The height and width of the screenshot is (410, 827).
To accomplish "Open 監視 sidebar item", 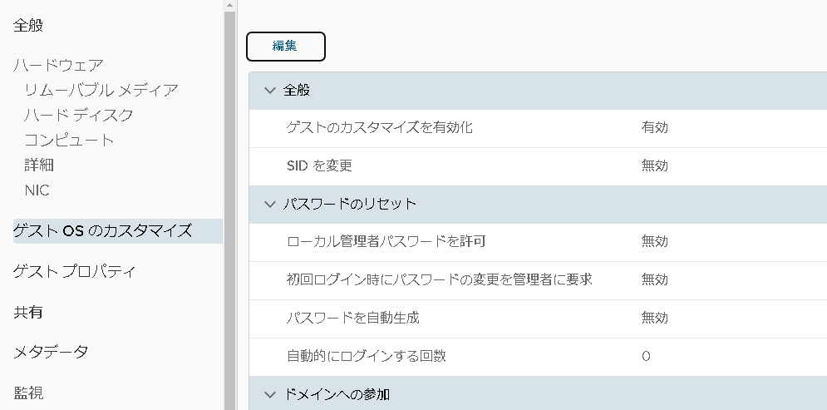I will point(28,393).
